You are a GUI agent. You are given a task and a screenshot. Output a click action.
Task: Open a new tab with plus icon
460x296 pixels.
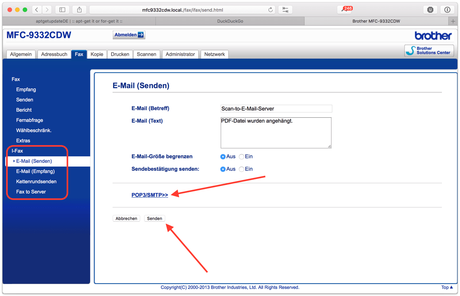453,21
